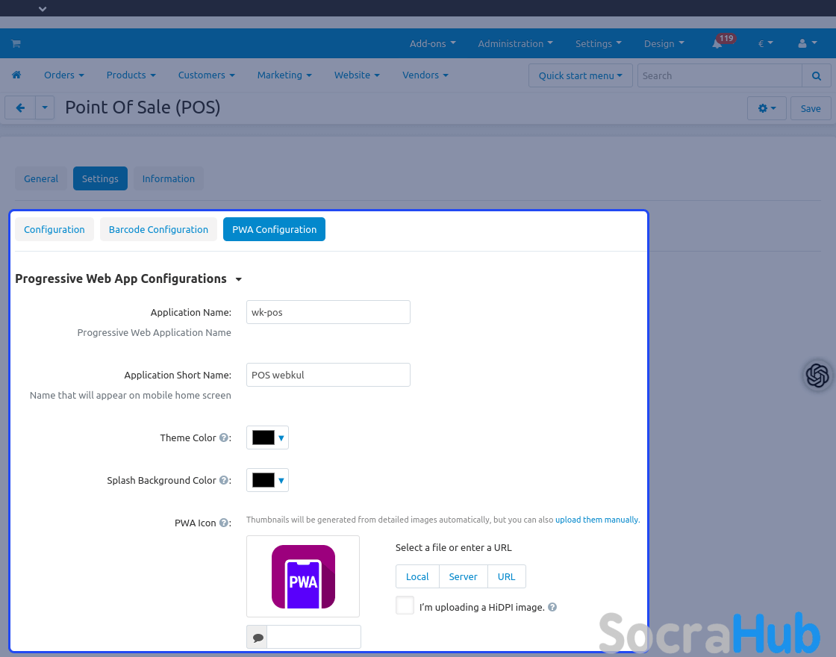Switch to the Barcode Configuration tab
836x657 pixels.
(158, 229)
